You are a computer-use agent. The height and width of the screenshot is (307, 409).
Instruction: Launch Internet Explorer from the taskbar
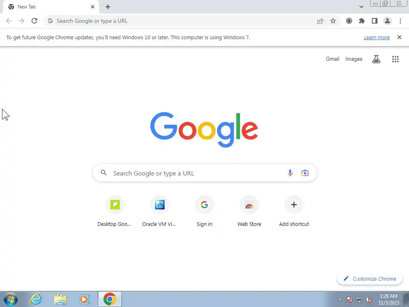[36, 299]
